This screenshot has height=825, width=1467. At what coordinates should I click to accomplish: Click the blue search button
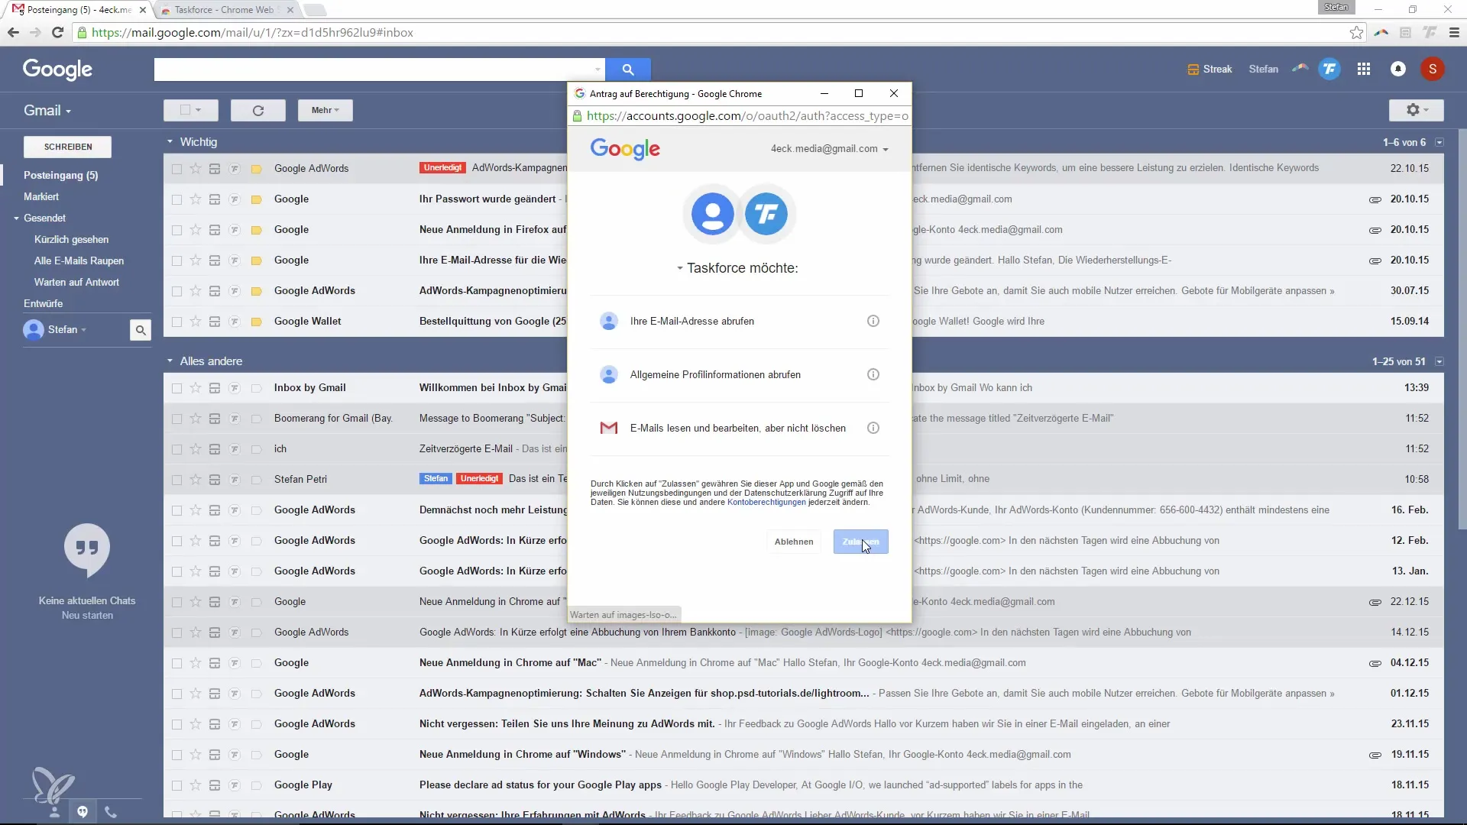click(628, 70)
